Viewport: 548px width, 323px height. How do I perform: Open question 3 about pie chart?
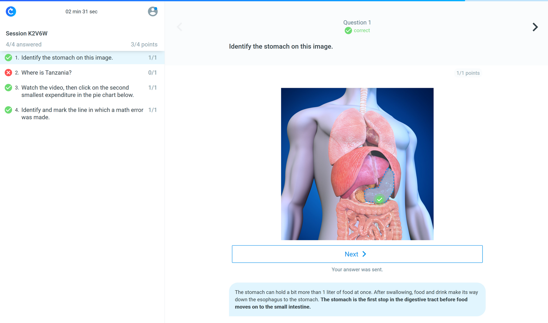pos(75,91)
